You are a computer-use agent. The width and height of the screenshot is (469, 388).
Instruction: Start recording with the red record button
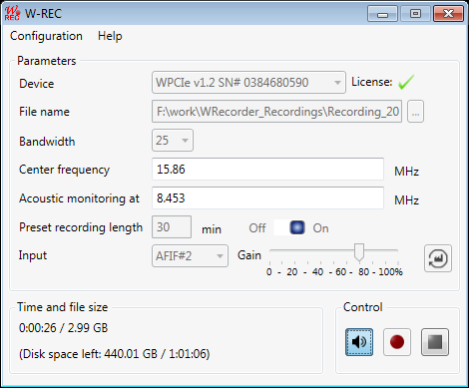397,342
